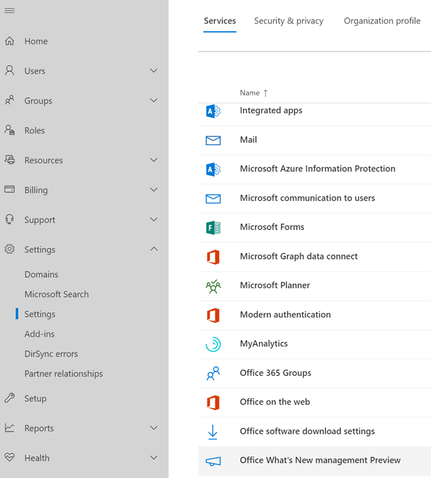Open the Organization profile tab

(x=382, y=21)
